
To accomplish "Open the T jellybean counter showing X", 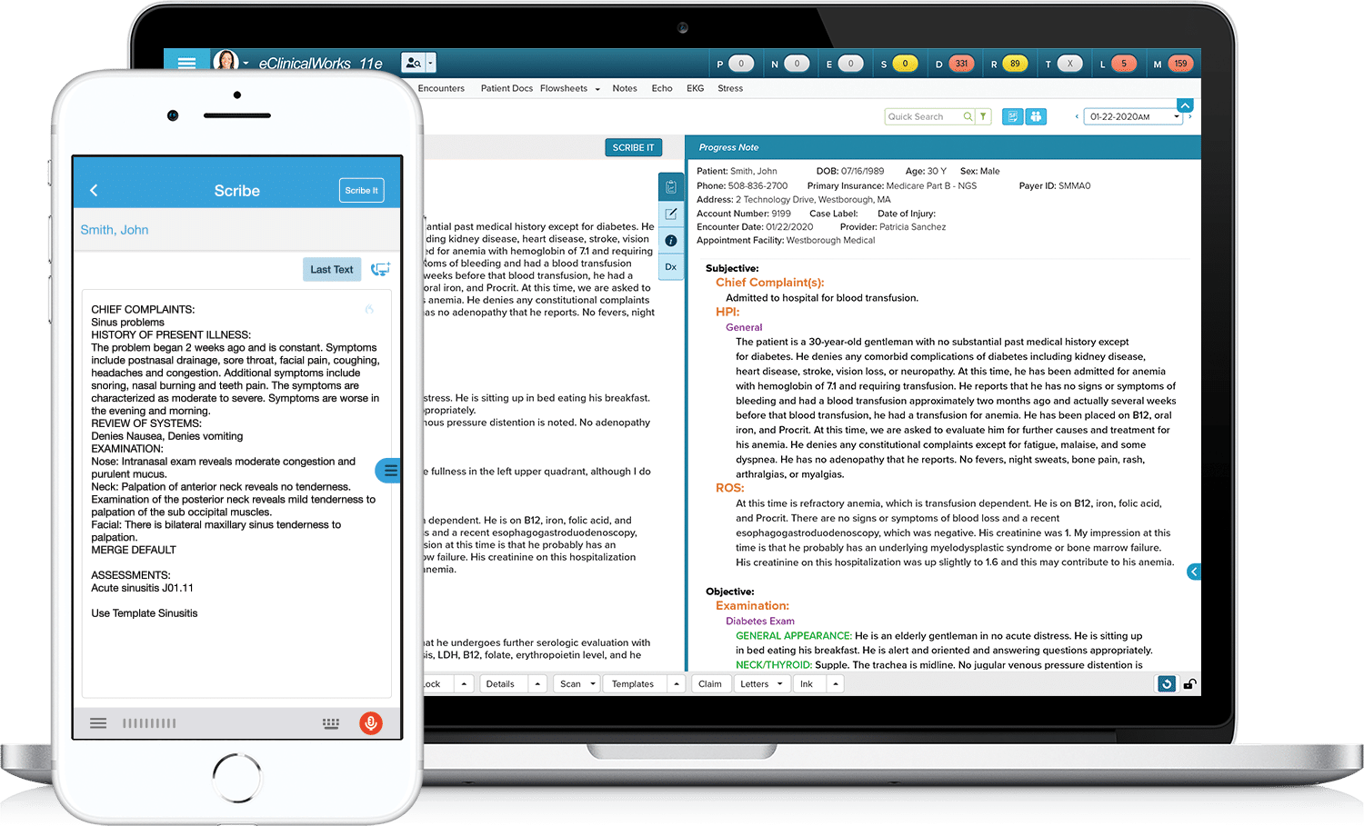I will click(1070, 64).
